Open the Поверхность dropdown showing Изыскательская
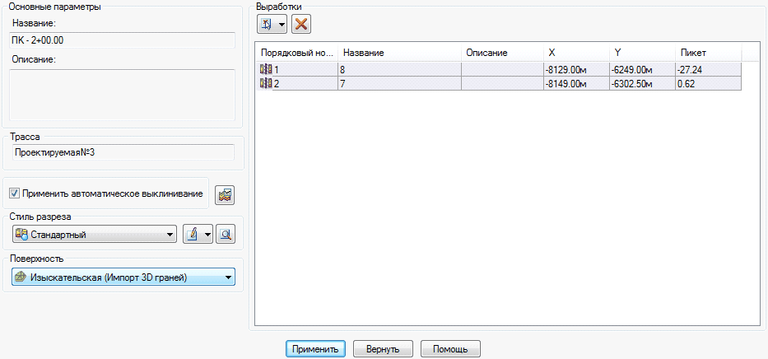 [123, 277]
